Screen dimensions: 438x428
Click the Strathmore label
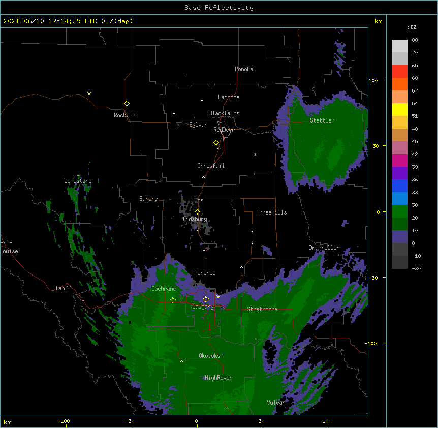262,309
